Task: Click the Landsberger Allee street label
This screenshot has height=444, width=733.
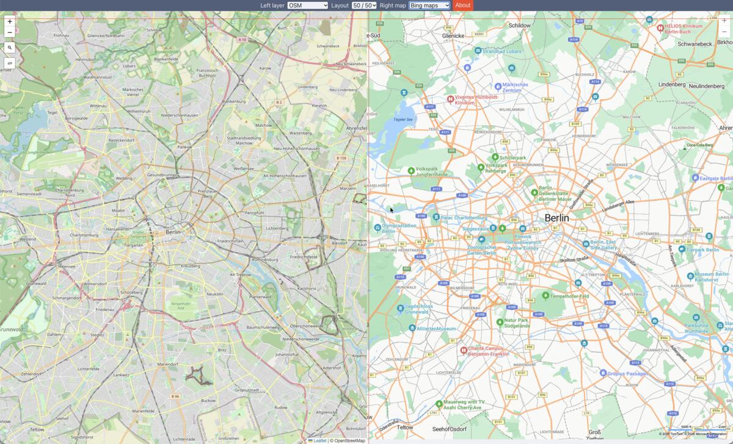Action: coord(618,206)
